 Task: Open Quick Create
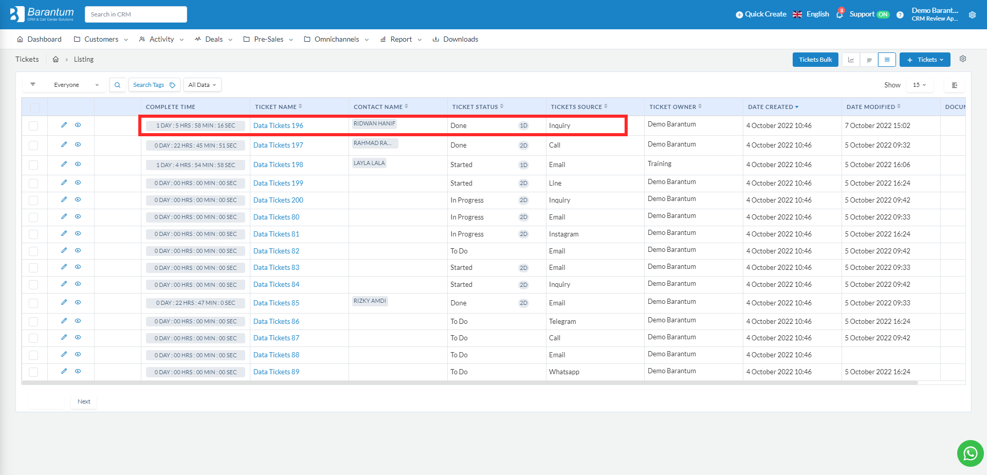point(761,14)
